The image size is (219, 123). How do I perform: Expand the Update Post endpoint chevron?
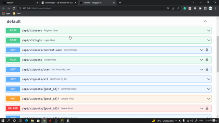tap(208, 99)
